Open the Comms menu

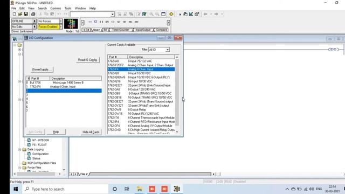pos(56,8)
